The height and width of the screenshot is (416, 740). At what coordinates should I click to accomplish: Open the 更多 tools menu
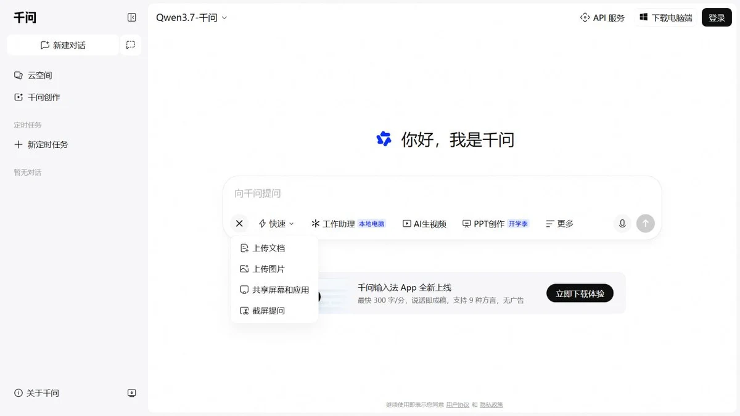click(560, 224)
